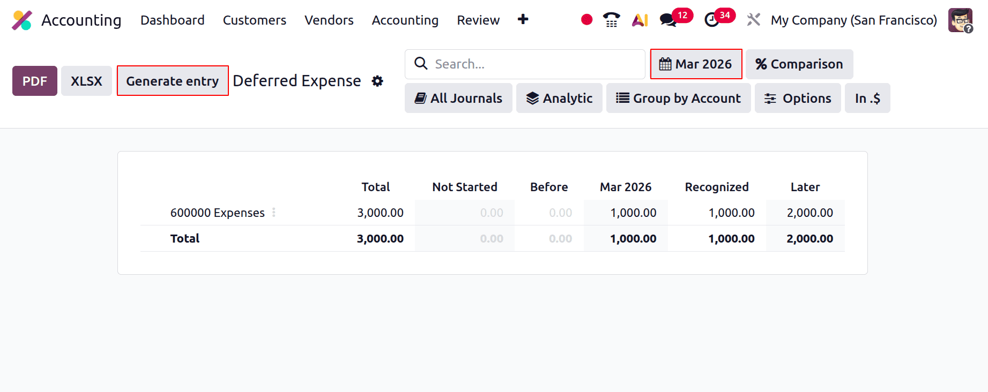Click the Later 2,000.00 cell for Expenses
Viewport: 988px width, 392px height.
point(810,213)
